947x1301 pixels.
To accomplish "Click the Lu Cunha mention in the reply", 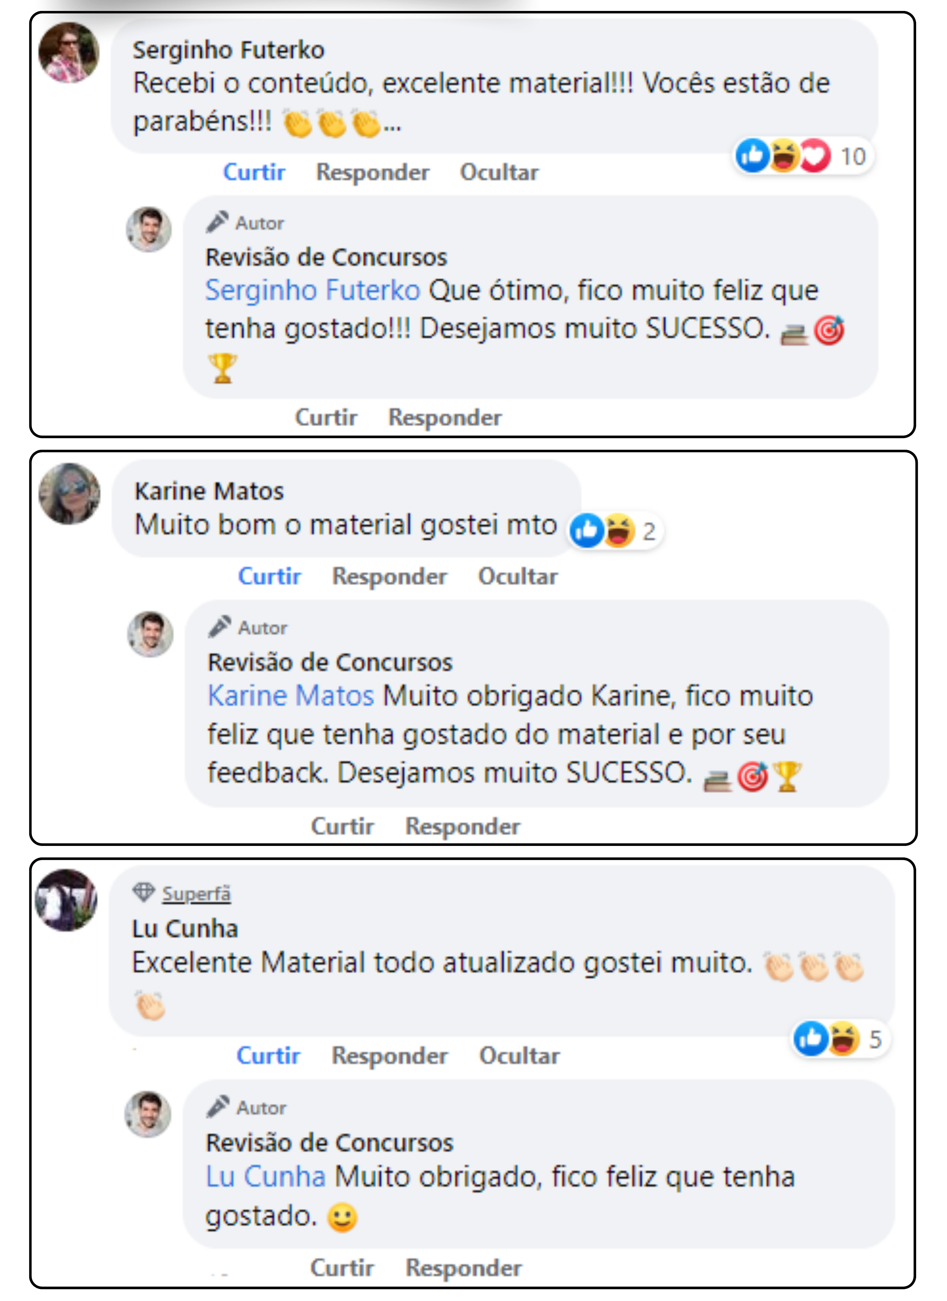I will click(265, 1177).
